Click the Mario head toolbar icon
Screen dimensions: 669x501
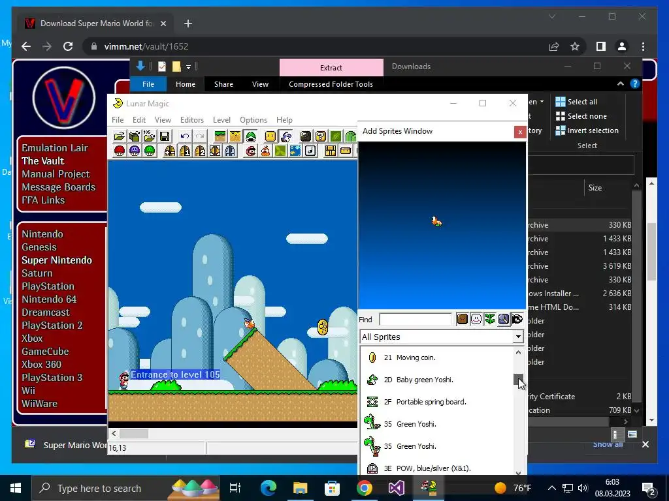pyautogui.click(x=251, y=151)
